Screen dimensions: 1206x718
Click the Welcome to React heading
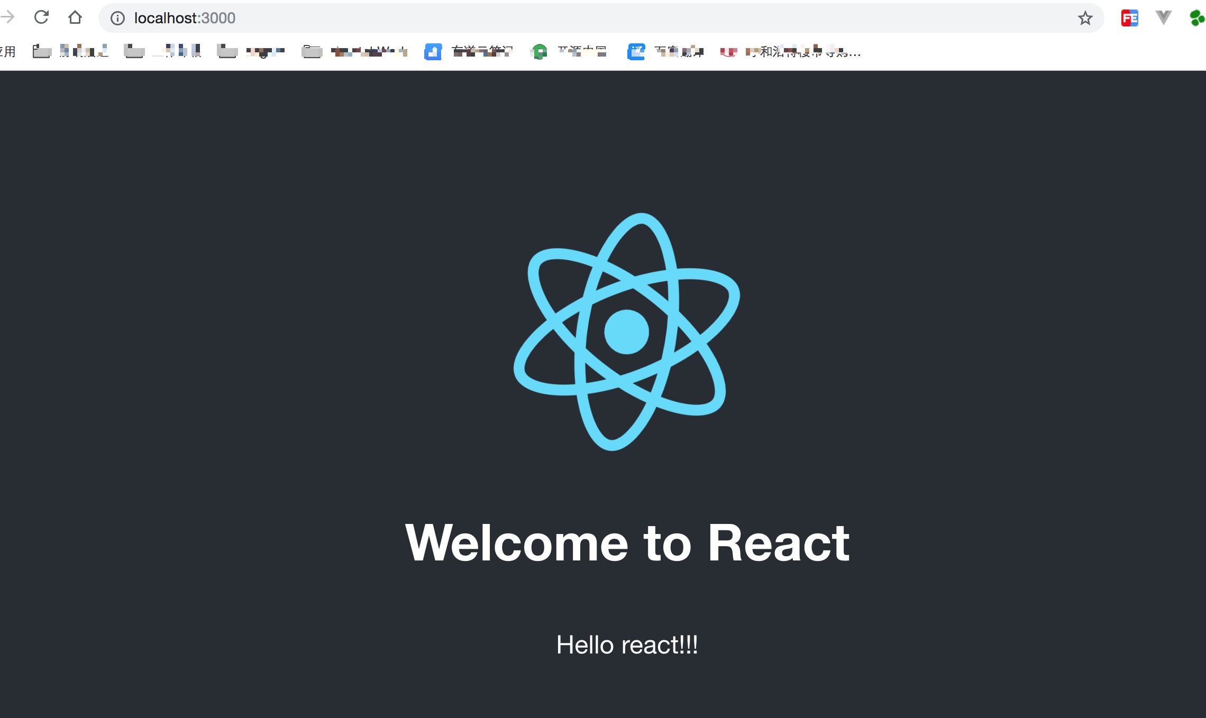point(627,542)
